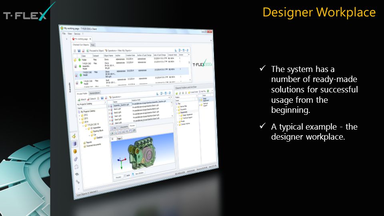Select Documents folder in shared tree
The height and width of the screenshot is (216, 384).
click(x=182, y=109)
